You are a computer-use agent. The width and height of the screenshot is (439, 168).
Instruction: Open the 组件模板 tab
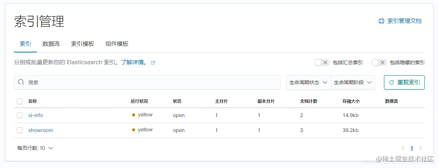117,44
